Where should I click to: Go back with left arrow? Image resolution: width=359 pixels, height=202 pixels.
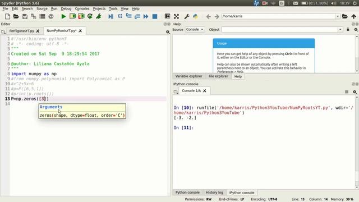208,16
